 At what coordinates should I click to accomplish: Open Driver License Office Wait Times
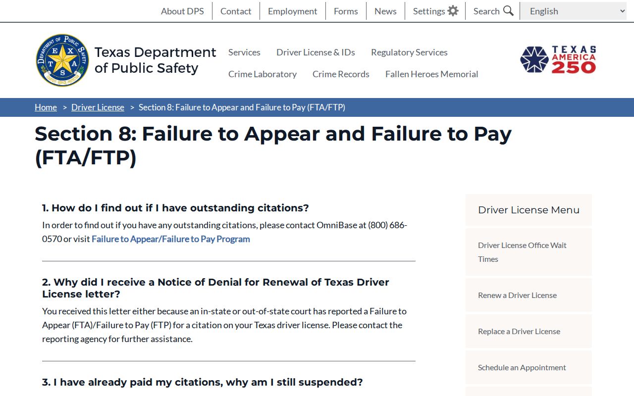point(528,252)
